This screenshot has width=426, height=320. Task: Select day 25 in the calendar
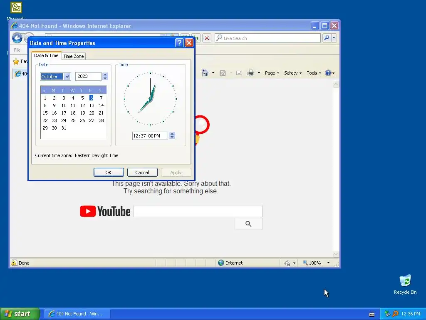tap(73, 120)
